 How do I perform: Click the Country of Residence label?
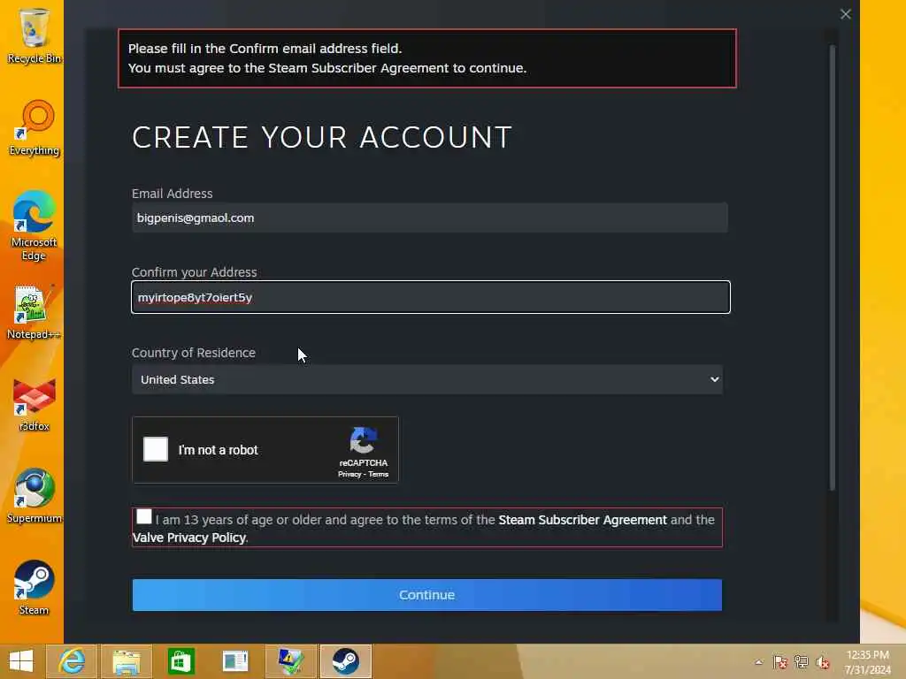tap(194, 353)
